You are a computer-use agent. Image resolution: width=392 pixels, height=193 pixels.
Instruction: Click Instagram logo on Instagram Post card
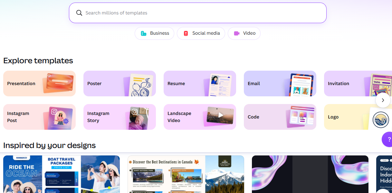coord(54,112)
